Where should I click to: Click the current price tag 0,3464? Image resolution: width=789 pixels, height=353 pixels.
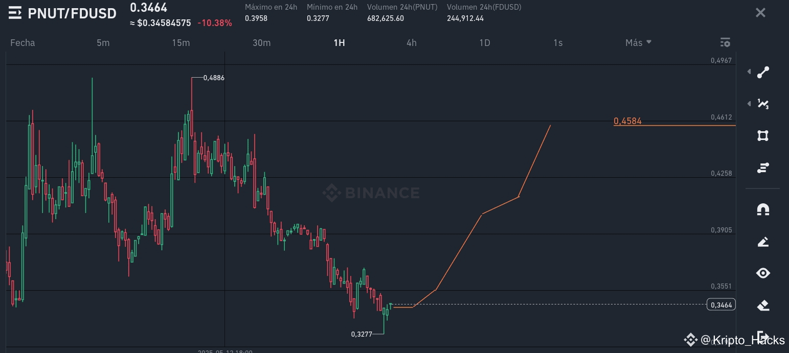coord(721,305)
